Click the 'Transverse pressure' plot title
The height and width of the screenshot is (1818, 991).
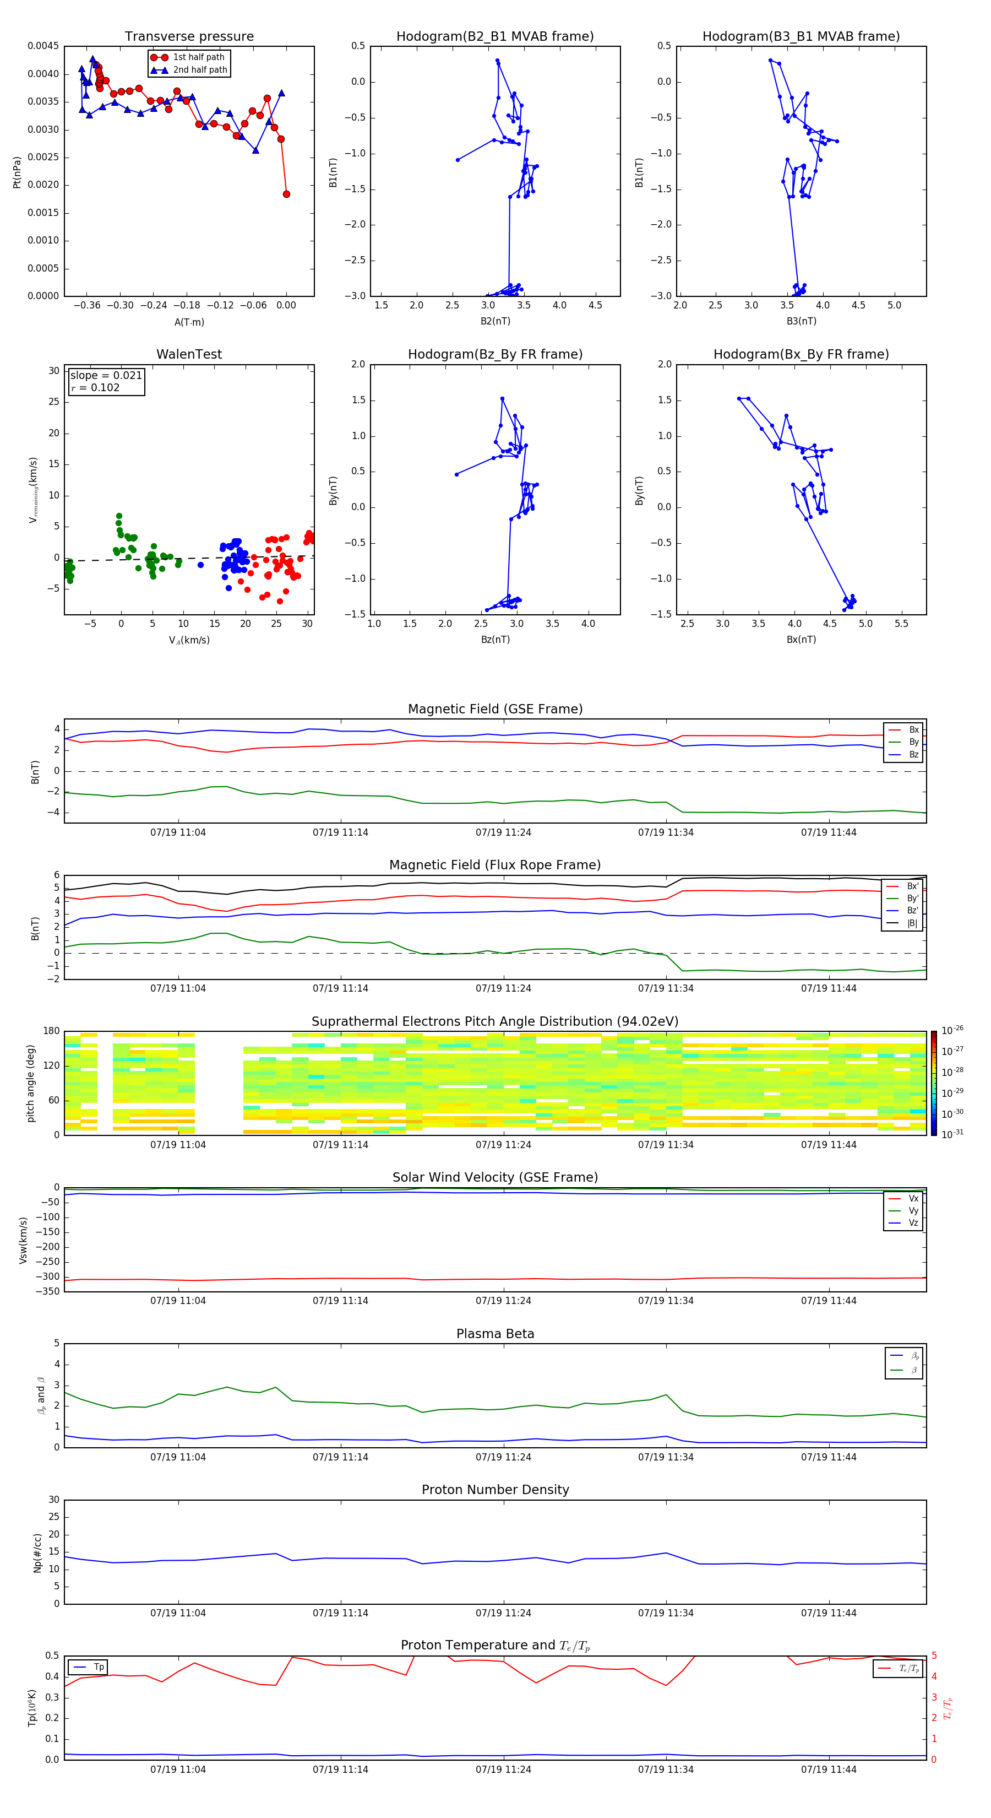[189, 37]
